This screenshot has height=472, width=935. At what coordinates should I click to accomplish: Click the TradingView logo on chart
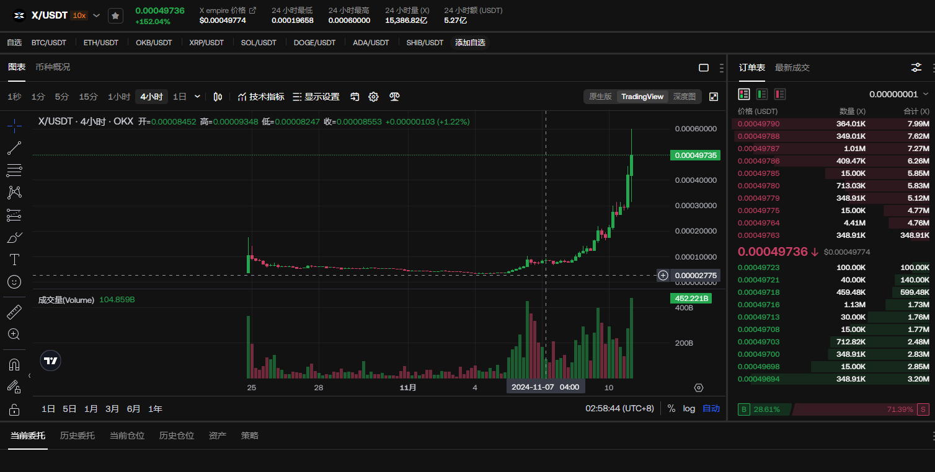click(x=51, y=361)
